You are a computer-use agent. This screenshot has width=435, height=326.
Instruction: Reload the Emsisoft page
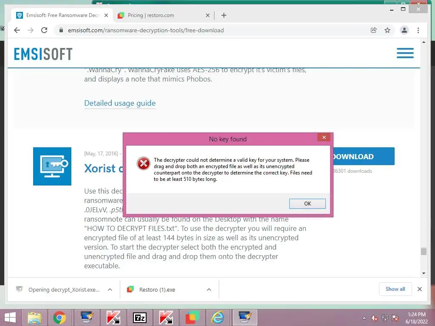coord(44,30)
